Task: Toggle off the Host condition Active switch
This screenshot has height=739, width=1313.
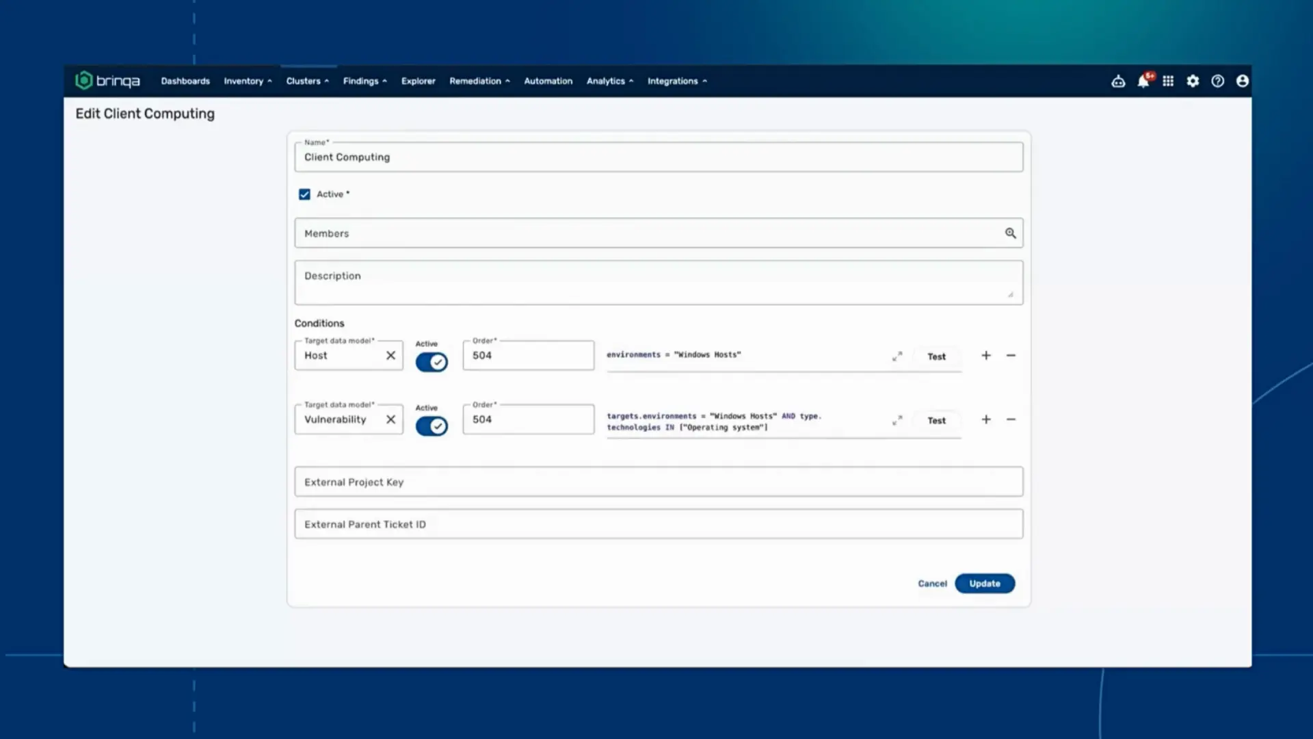Action: point(432,362)
